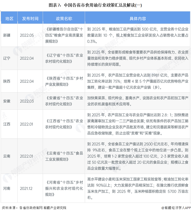Click the 安徽省 policy name
The width and height of the screenshot is (191, 213).
(64, 101)
